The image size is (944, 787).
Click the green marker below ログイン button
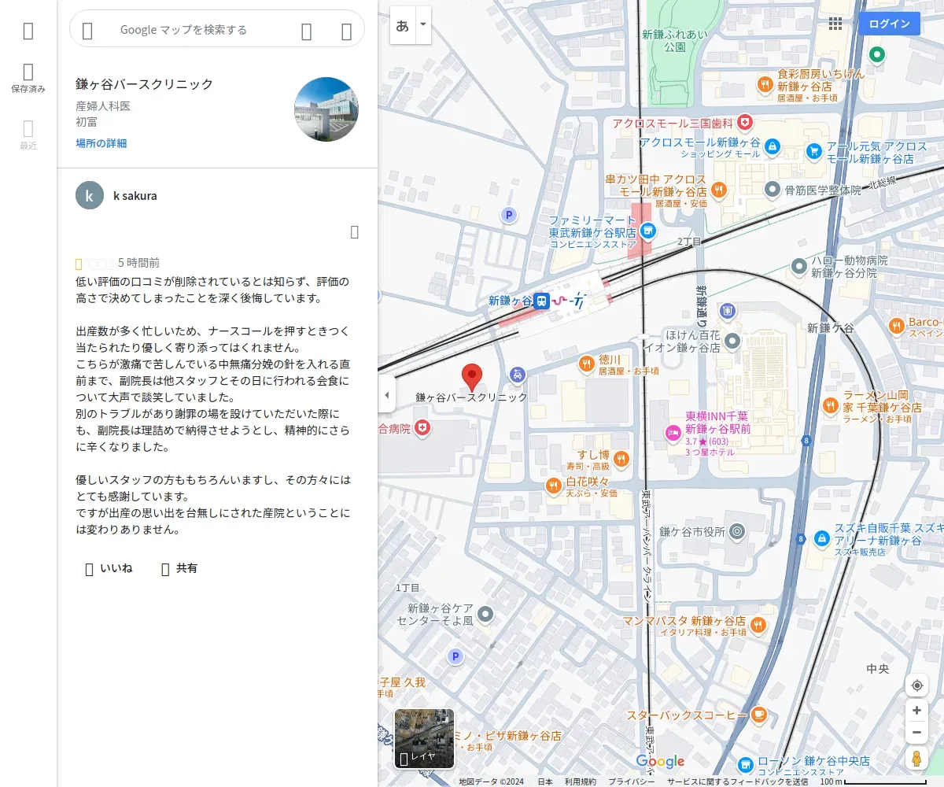(876, 55)
